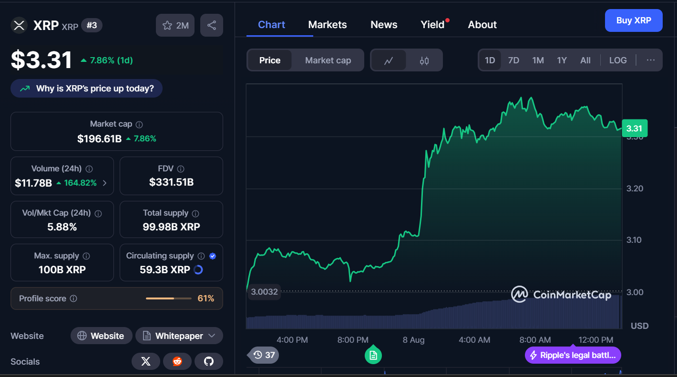The width and height of the screenshot is (677, 377).
Task: Open the volume details chevron arrow
Action: (105, 183)
